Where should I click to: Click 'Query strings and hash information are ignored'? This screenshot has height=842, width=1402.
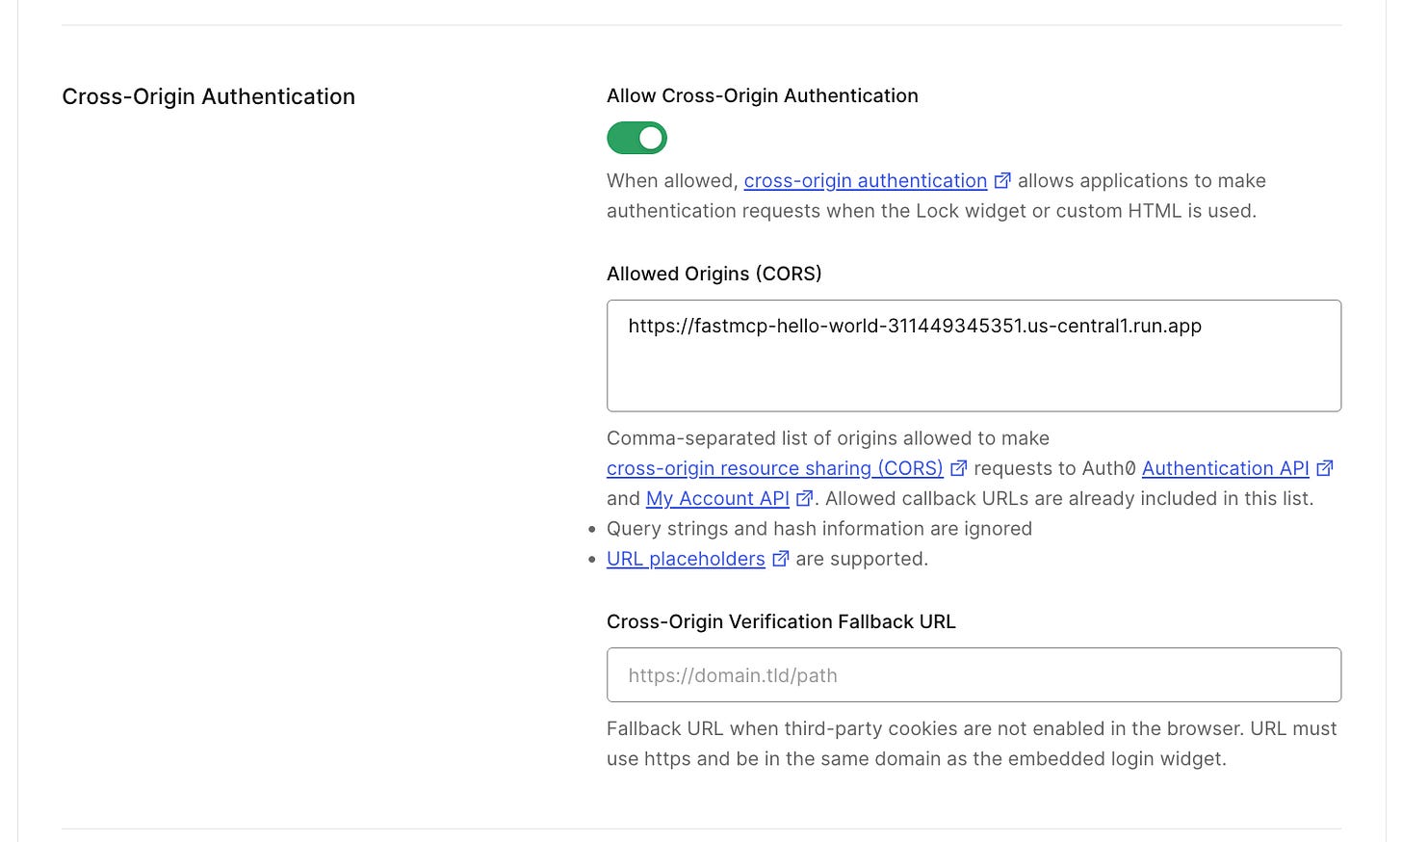click(x=819, y=529)
